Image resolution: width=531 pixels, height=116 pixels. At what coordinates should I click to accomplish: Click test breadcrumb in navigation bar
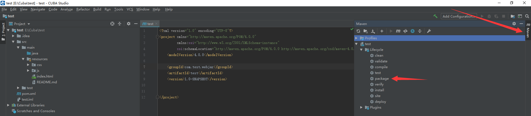point(9,16)
